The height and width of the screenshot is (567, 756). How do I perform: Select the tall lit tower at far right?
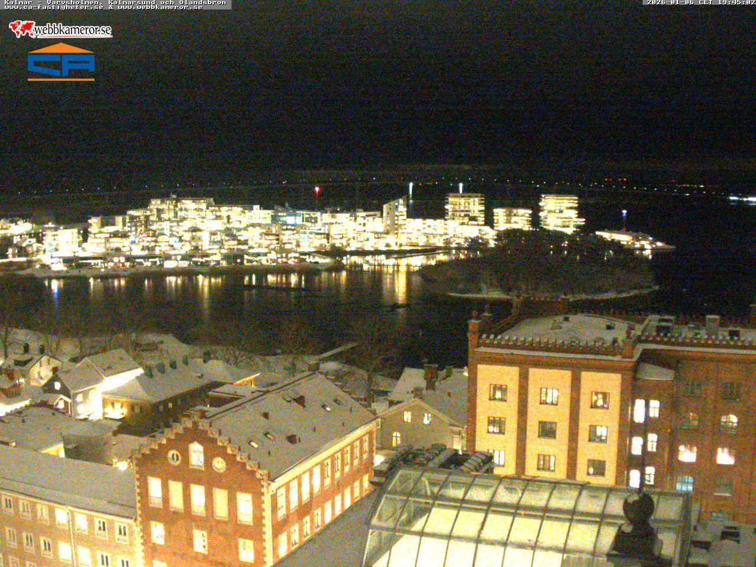[x=558, y=213]
